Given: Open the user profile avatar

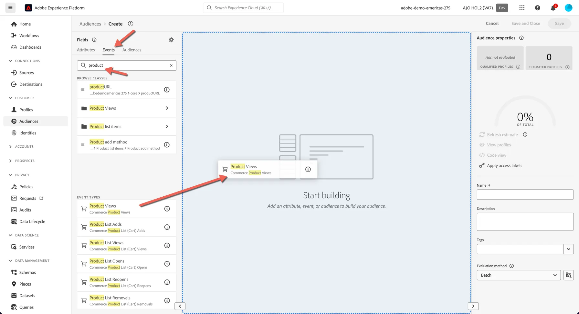Looking at the screenshot, I should 569,8.
